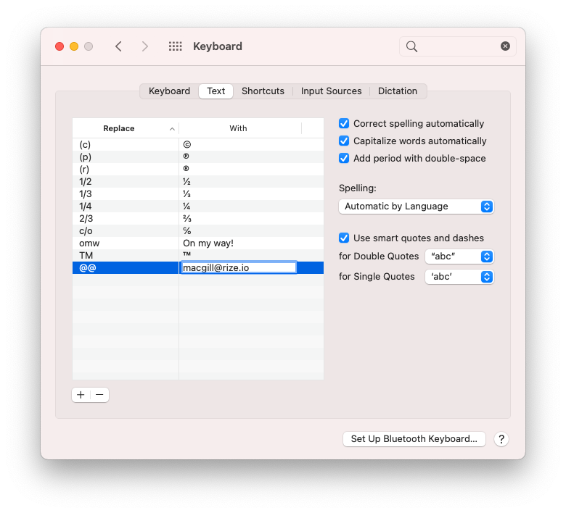Click the On my way! replacement text
Image resolution: width=566 pixels, height=513 pixels.
coord(208,243)
